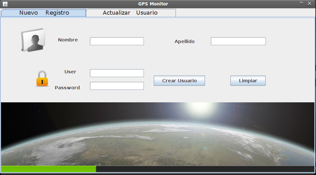316x175 pixels.
Task: Click the Java icon in title bar
Action: tap(5, 4)
